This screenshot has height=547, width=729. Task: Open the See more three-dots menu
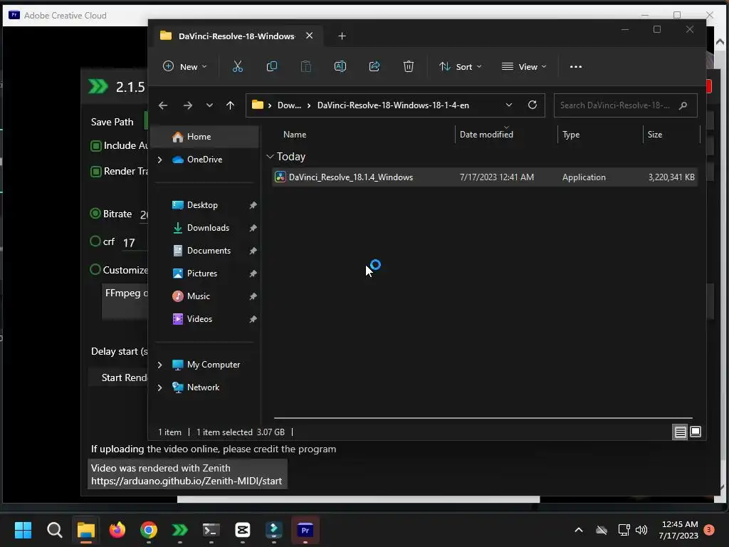tap(575, 66)
